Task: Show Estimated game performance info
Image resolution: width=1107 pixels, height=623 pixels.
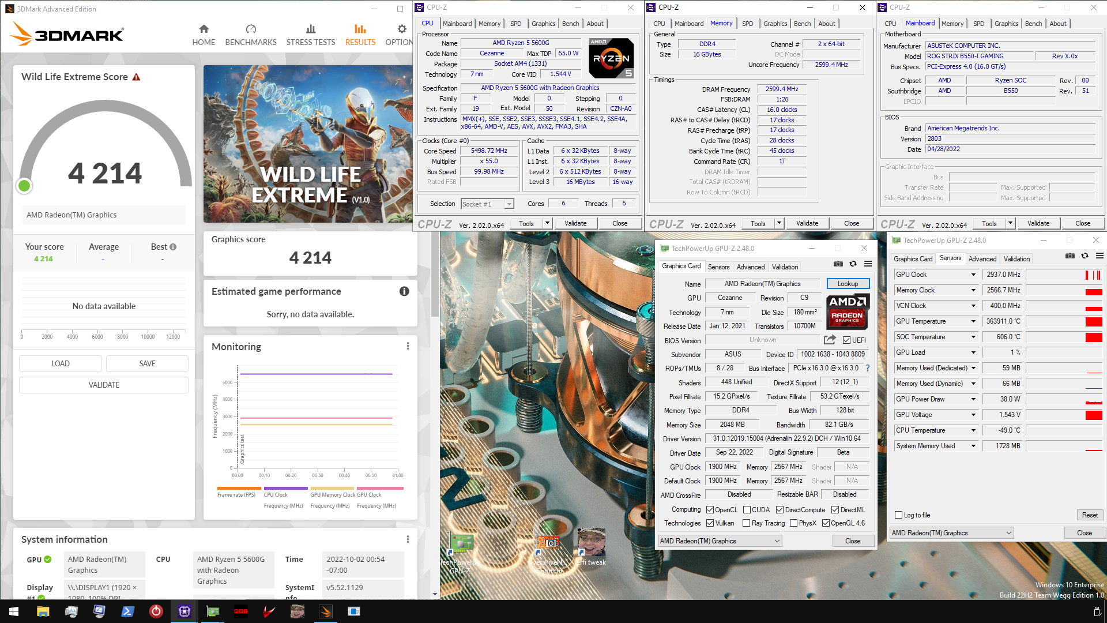Action: coord(404,291)
